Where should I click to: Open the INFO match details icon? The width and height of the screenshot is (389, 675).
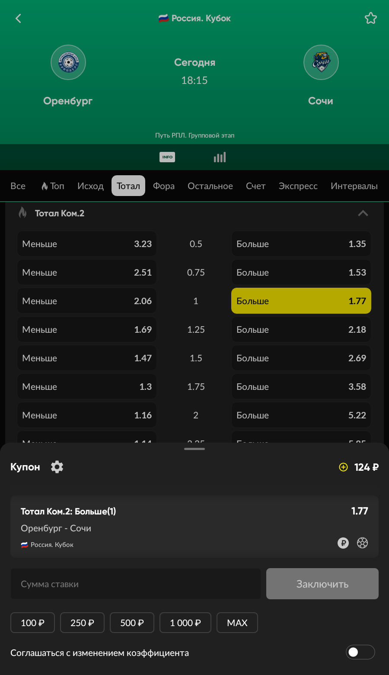(x=167, y=157)
